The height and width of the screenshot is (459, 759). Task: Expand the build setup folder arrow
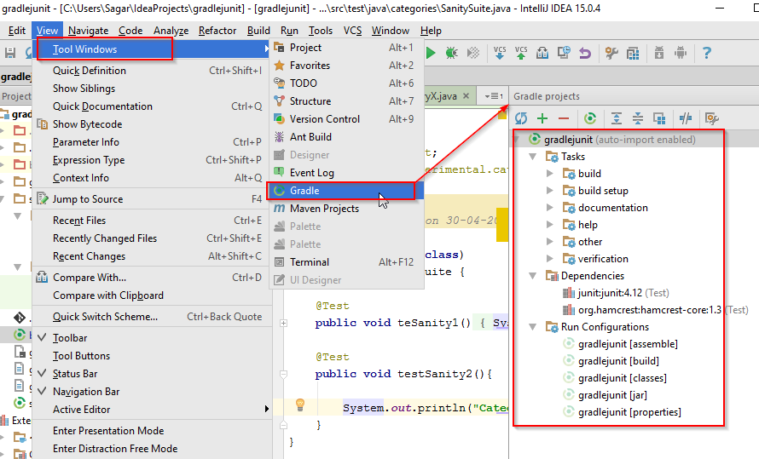[x=550, y=191]
